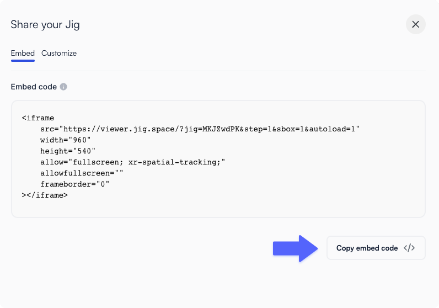Click inside the embed code text box

(x=218, y=159)
